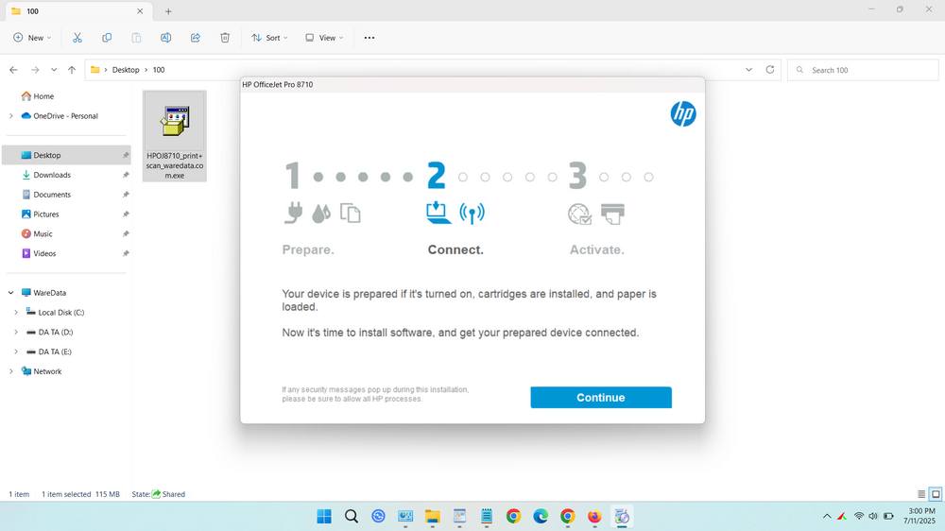Click the software download Connect icon

point(438,213)
